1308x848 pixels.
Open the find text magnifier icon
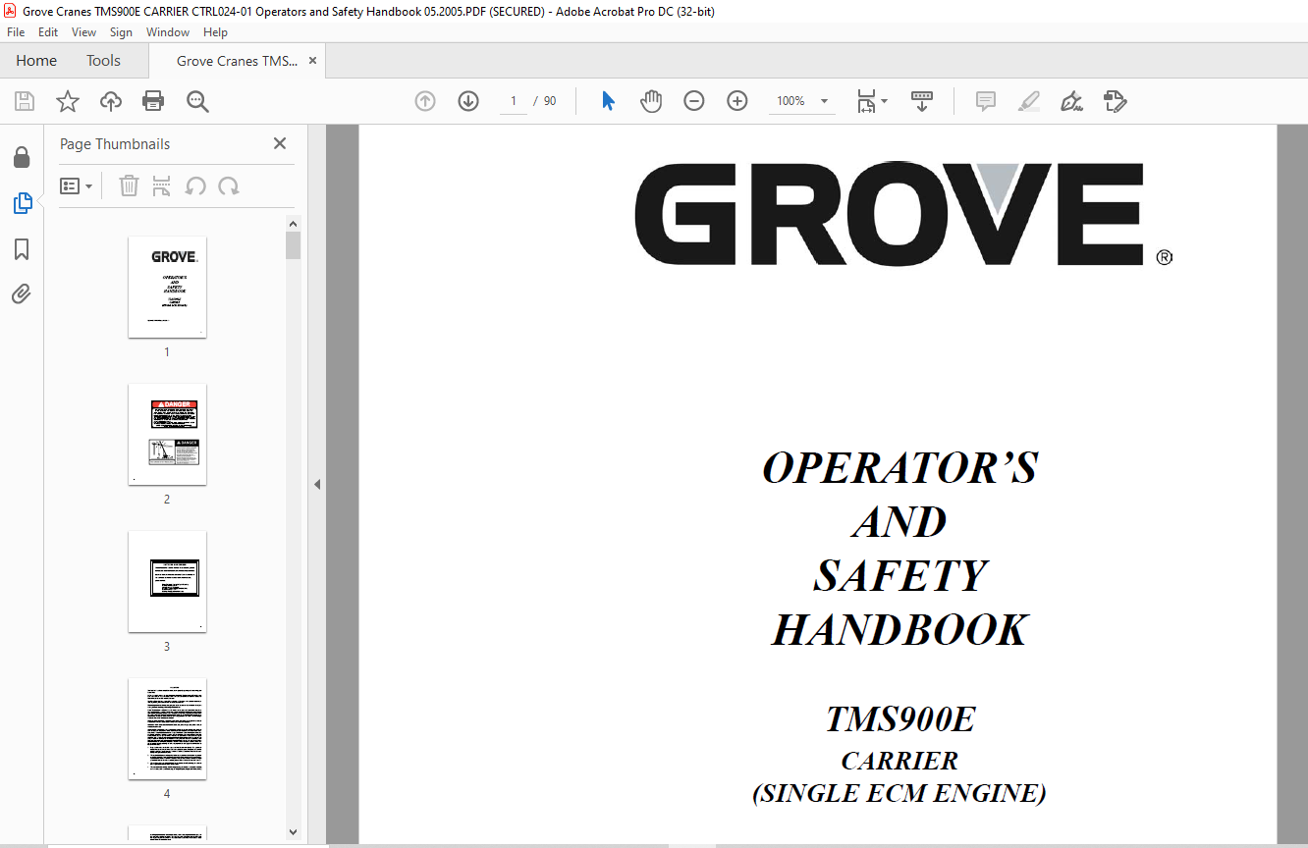coord(197,101)
